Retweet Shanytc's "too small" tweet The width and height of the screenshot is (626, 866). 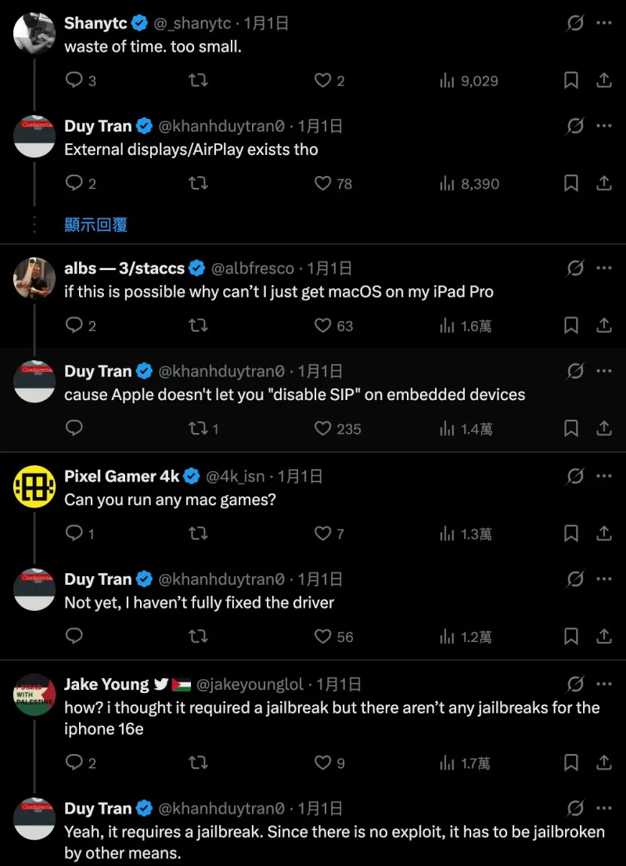199,81
